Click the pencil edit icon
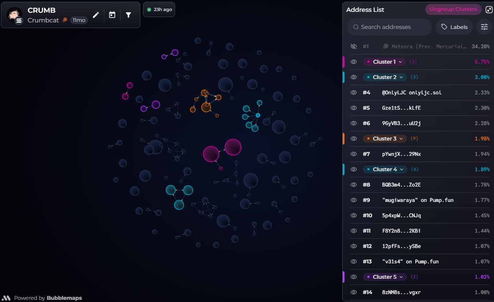Image resolution: width=494 pixels, height=302 pixels. [x=96, y=15]
